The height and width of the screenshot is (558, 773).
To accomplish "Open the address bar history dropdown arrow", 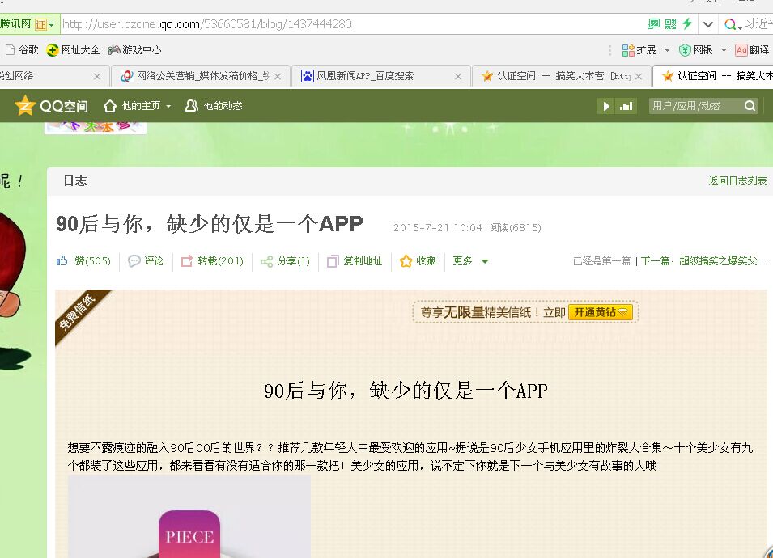I will tap(708, 24).
